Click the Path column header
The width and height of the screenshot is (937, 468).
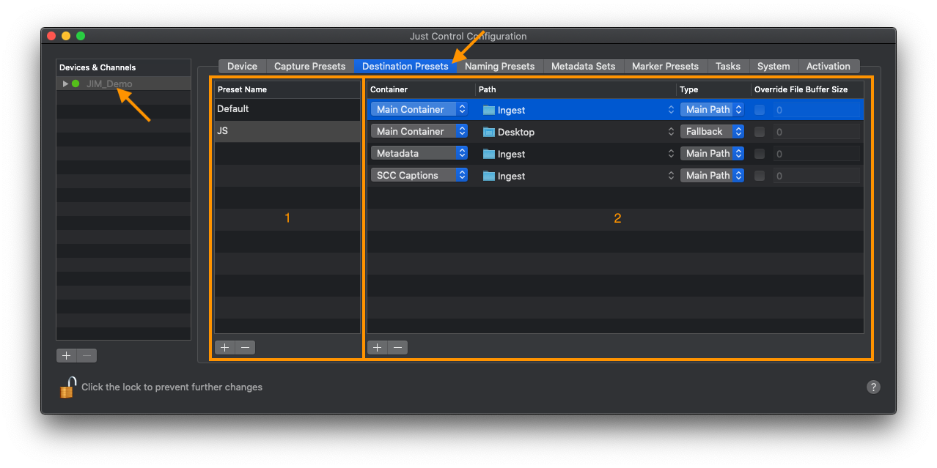click(x=576, y=89)
